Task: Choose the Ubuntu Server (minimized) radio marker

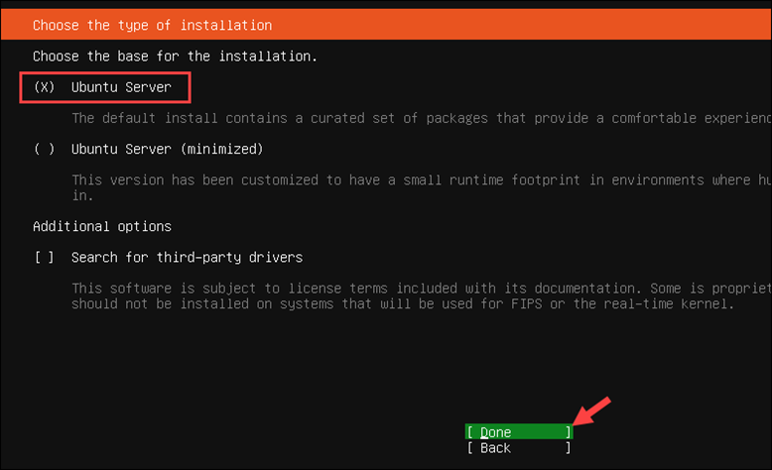Action: (45, 149)
